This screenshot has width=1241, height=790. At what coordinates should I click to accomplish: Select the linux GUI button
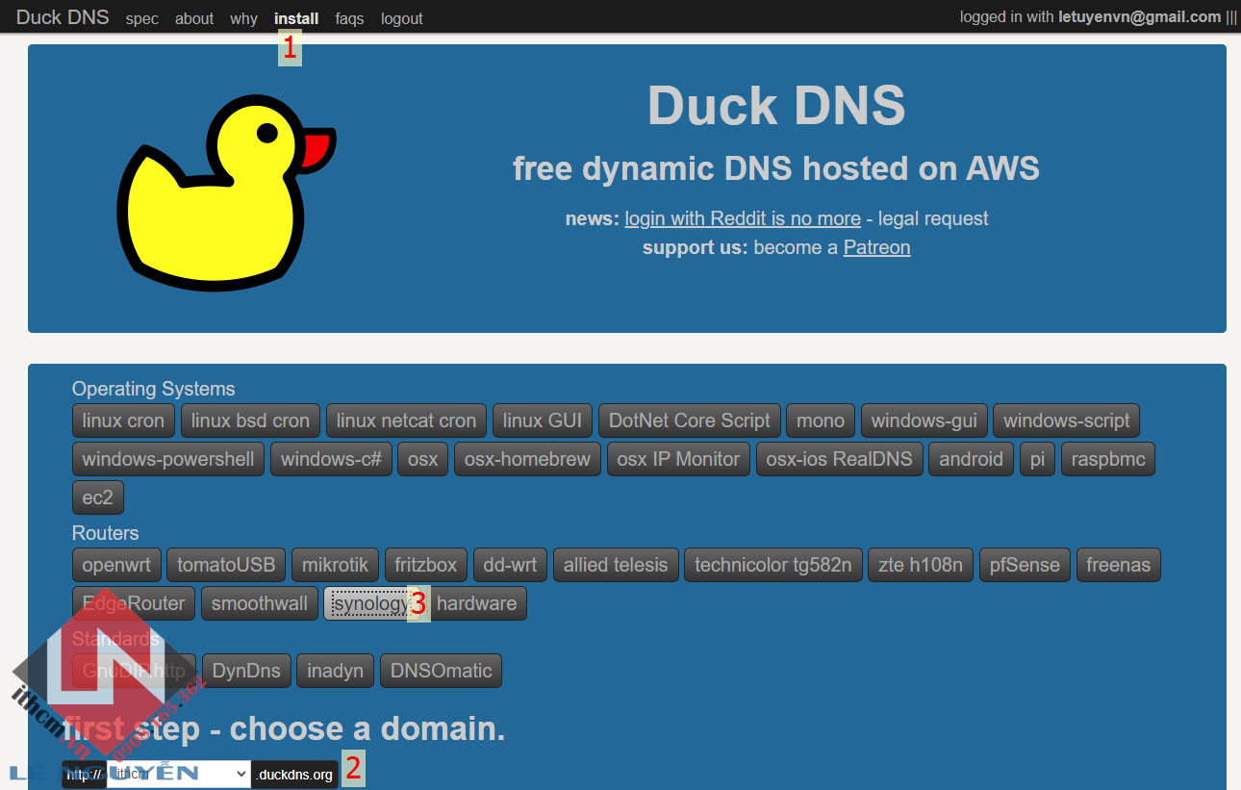(543, 420)
